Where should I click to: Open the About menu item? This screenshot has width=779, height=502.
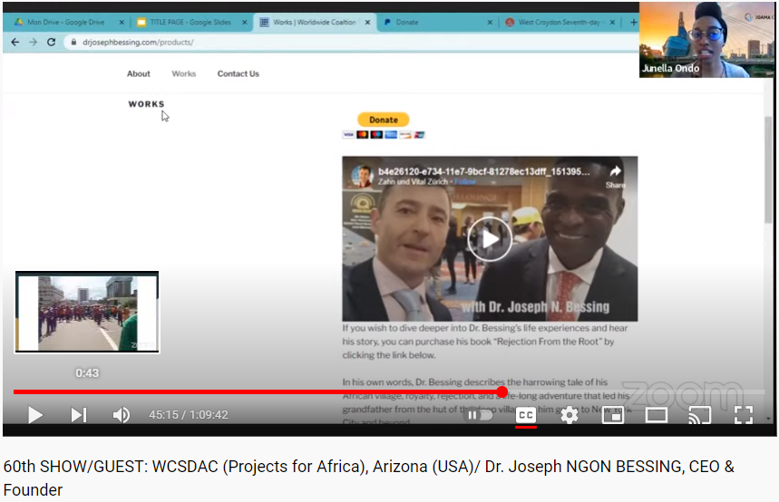[138, 74]
